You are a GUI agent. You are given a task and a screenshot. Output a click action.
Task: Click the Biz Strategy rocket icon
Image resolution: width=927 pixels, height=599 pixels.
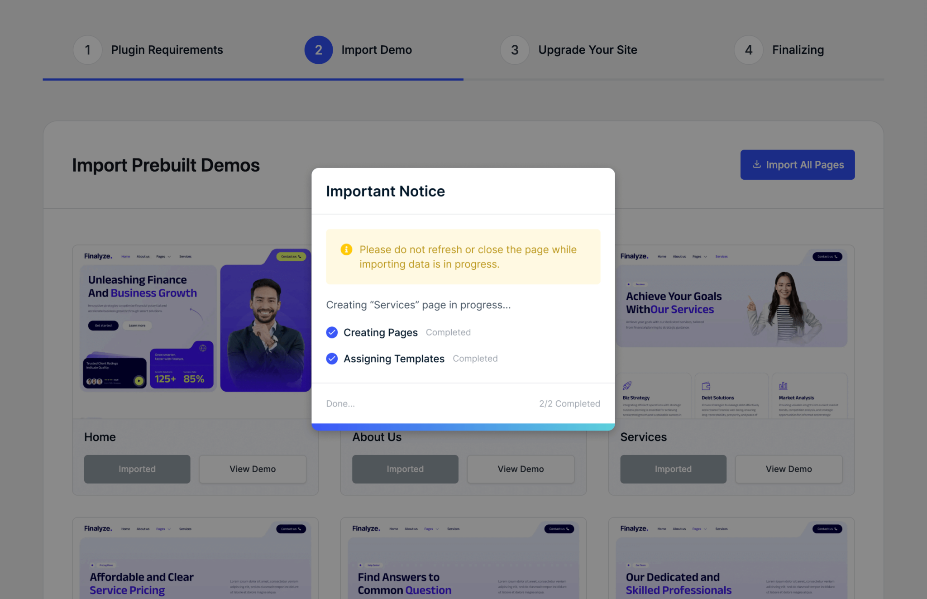tap(627, 386)
